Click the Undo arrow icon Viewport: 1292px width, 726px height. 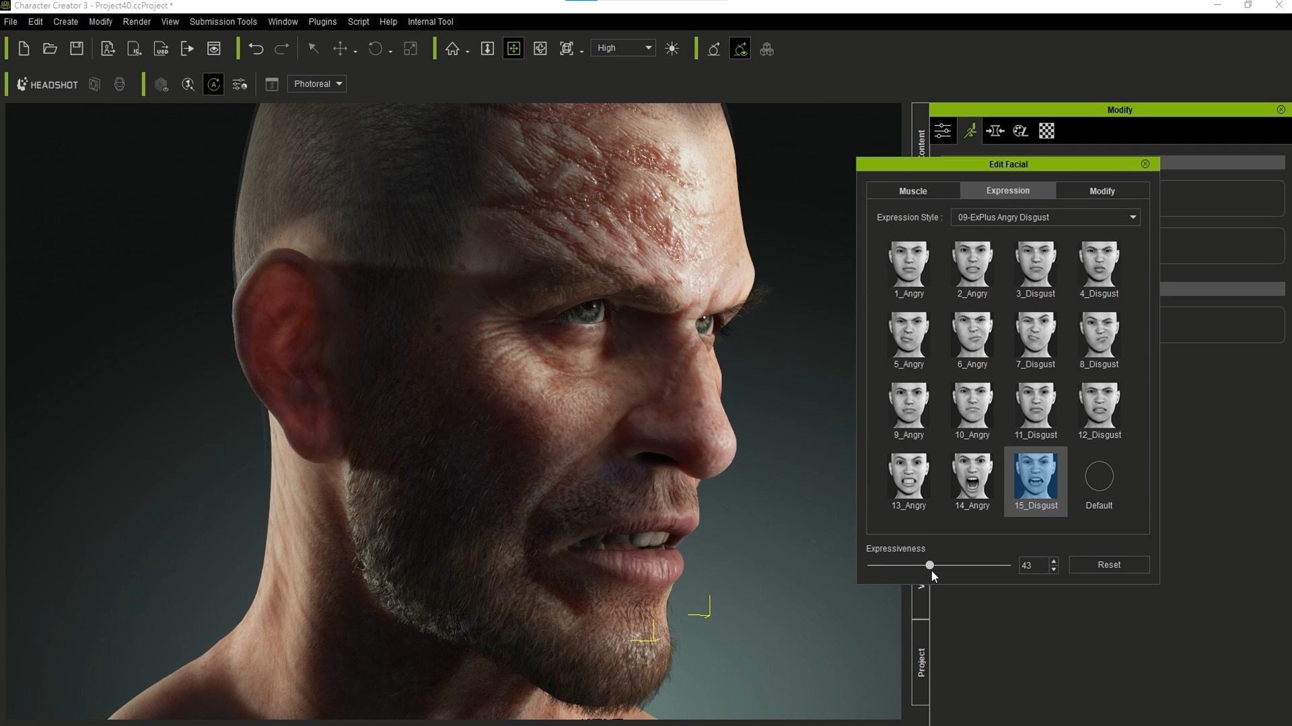point(256,48)
